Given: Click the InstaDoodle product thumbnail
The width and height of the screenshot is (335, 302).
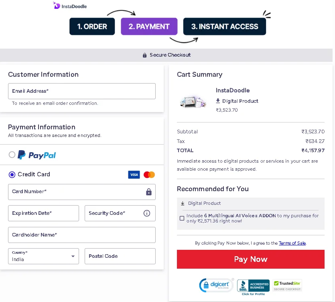Looking at the screenshot, I should (x=193, y=100).
